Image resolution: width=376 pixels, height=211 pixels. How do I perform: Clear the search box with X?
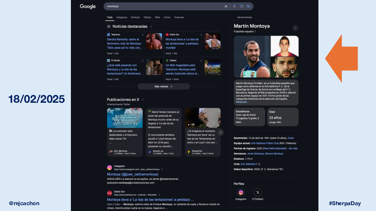[226, 7]
